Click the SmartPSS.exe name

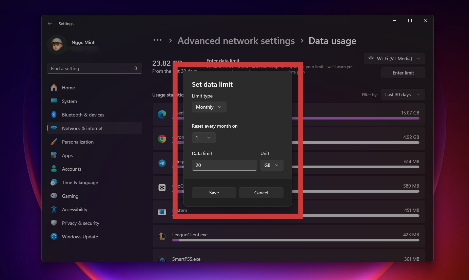pos(186,259)
